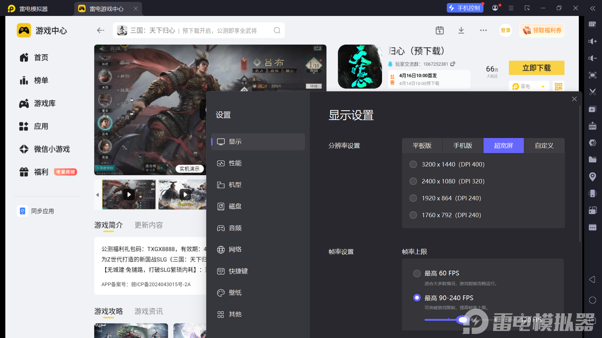This screenshot has width=602, height=338.
Task: Collapse the right sidebar with double chevron
Action: pyautogui.click(x=592, y=8)
